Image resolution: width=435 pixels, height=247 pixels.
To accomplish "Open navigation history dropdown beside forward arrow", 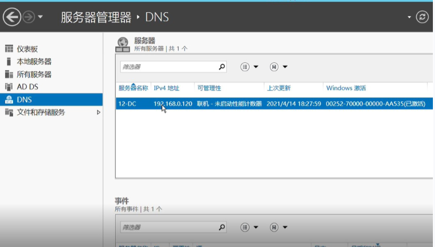I will pos(41,17).
